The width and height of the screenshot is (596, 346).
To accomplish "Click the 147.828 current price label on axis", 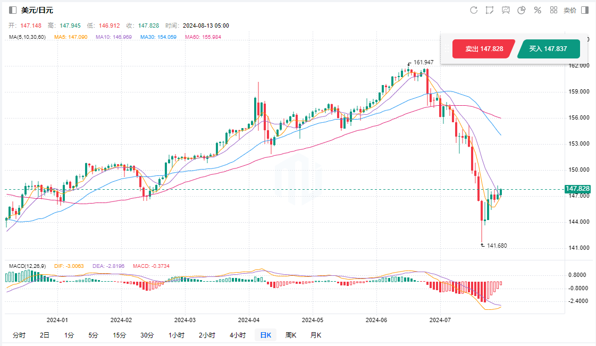I will pyautogui.click(x=577, y=189).
